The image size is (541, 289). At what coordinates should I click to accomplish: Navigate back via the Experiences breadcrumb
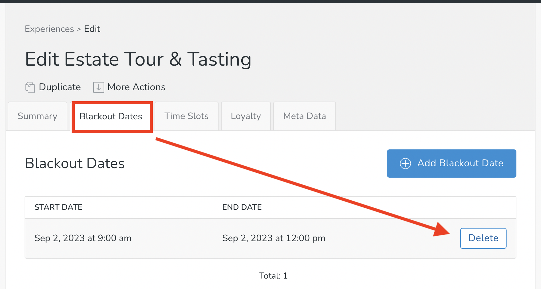coord(49,29)
